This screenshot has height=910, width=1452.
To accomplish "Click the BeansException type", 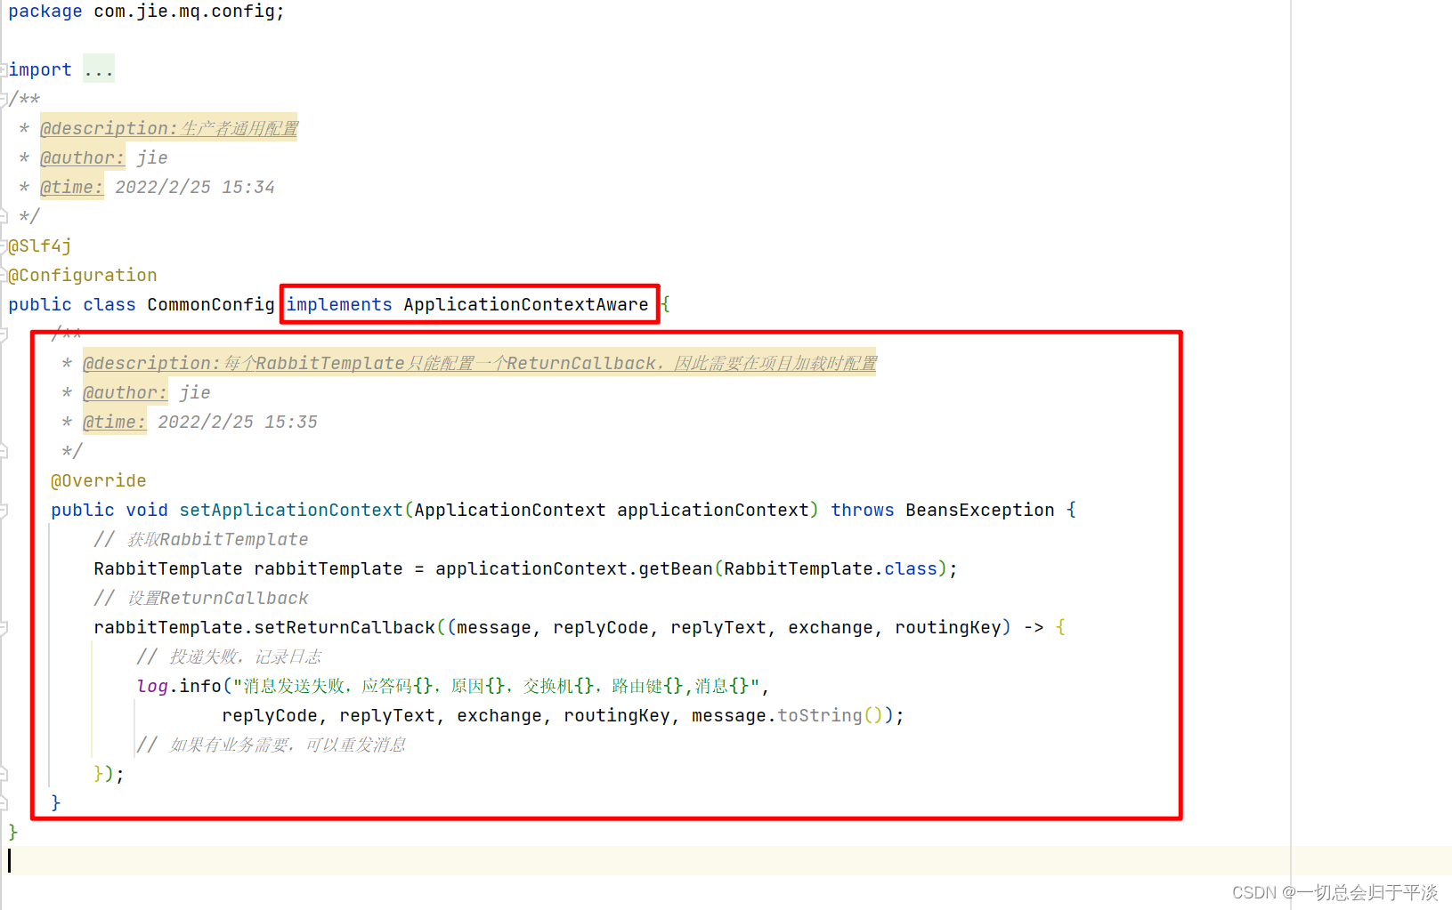I will tap(980, 510).
